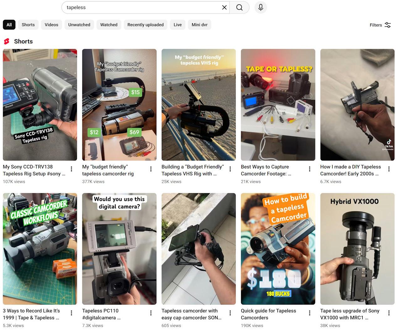399x334 pixels.
Task: Open options menu for Budget Friendly VHS Rig short
Action: (x=230, y=169)
